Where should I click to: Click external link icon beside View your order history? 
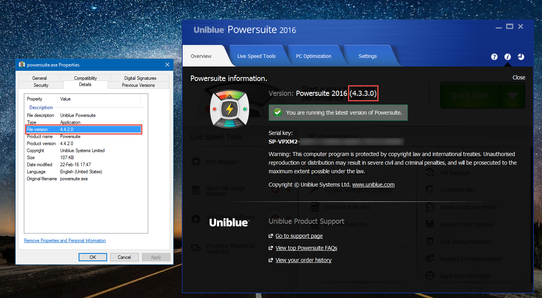pyautogui.click(x=271, y=260)
